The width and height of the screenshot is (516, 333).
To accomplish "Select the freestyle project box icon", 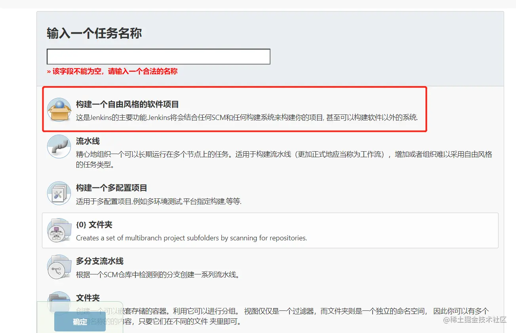I will [59, 109].
